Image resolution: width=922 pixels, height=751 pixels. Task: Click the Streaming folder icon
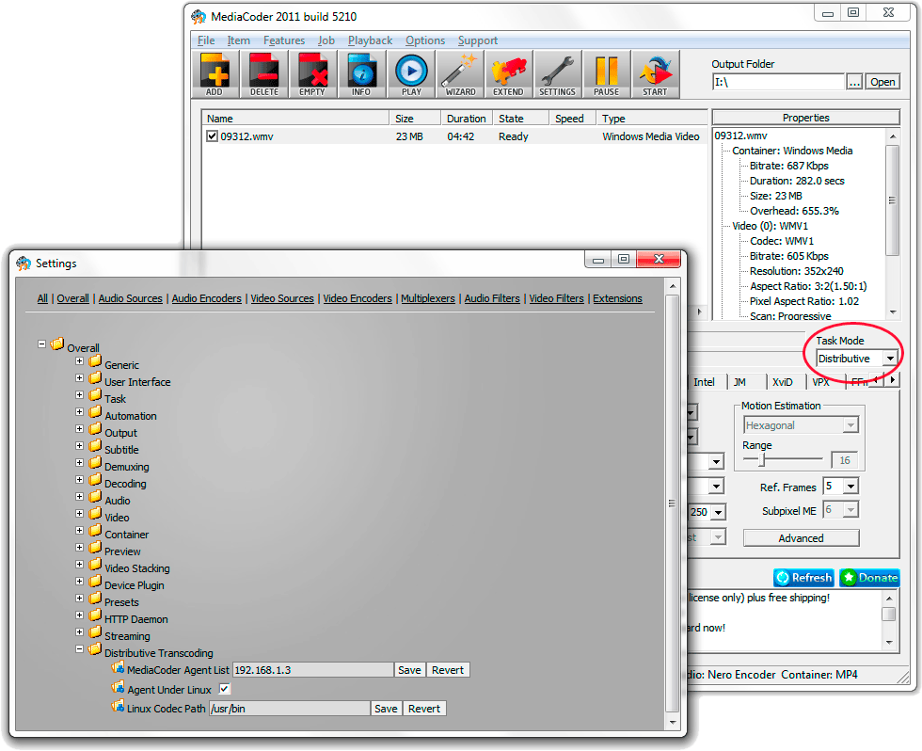coord(95,631)
